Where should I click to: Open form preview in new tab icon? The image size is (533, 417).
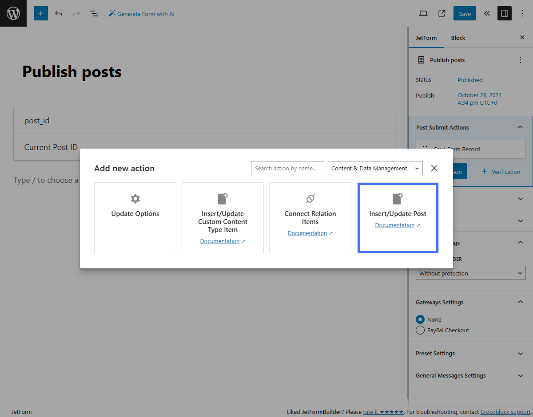pos(442,13)
